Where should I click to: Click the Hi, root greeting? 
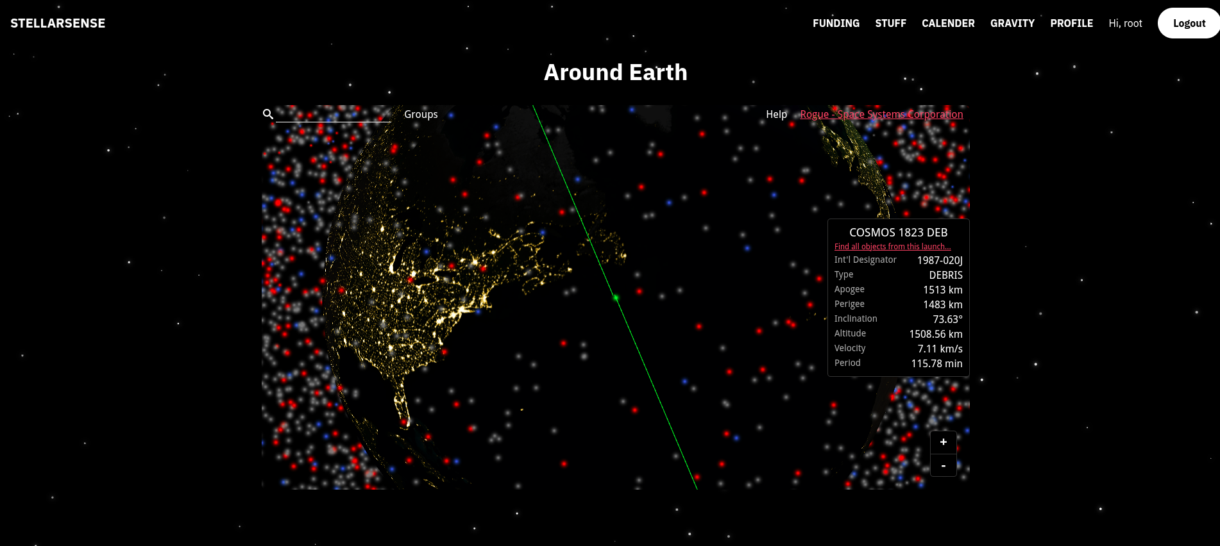click(x=1125, y=23)
